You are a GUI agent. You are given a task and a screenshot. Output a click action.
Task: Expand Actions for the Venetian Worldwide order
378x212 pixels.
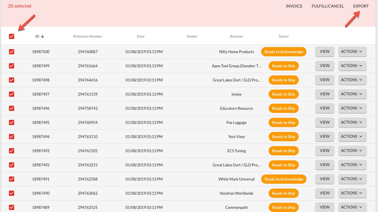pyautogui.click(x=352, y=193)
